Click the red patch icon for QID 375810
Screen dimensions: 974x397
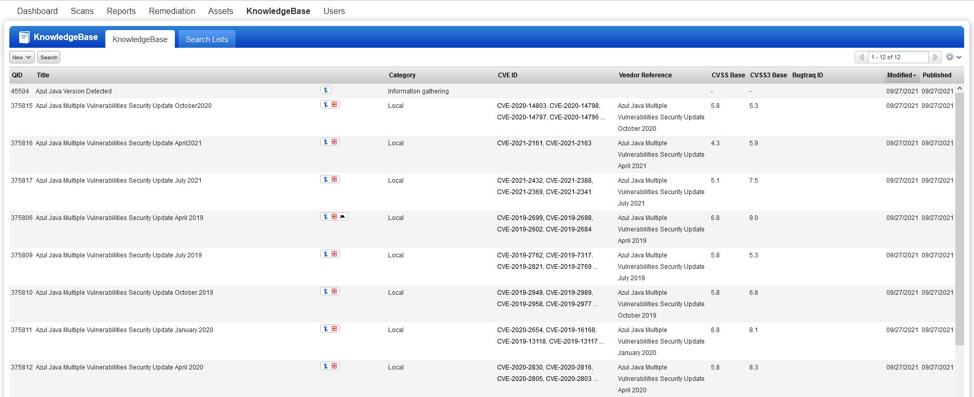click(x=334, y=292)
